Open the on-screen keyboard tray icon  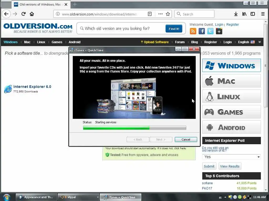pos(220,197)
